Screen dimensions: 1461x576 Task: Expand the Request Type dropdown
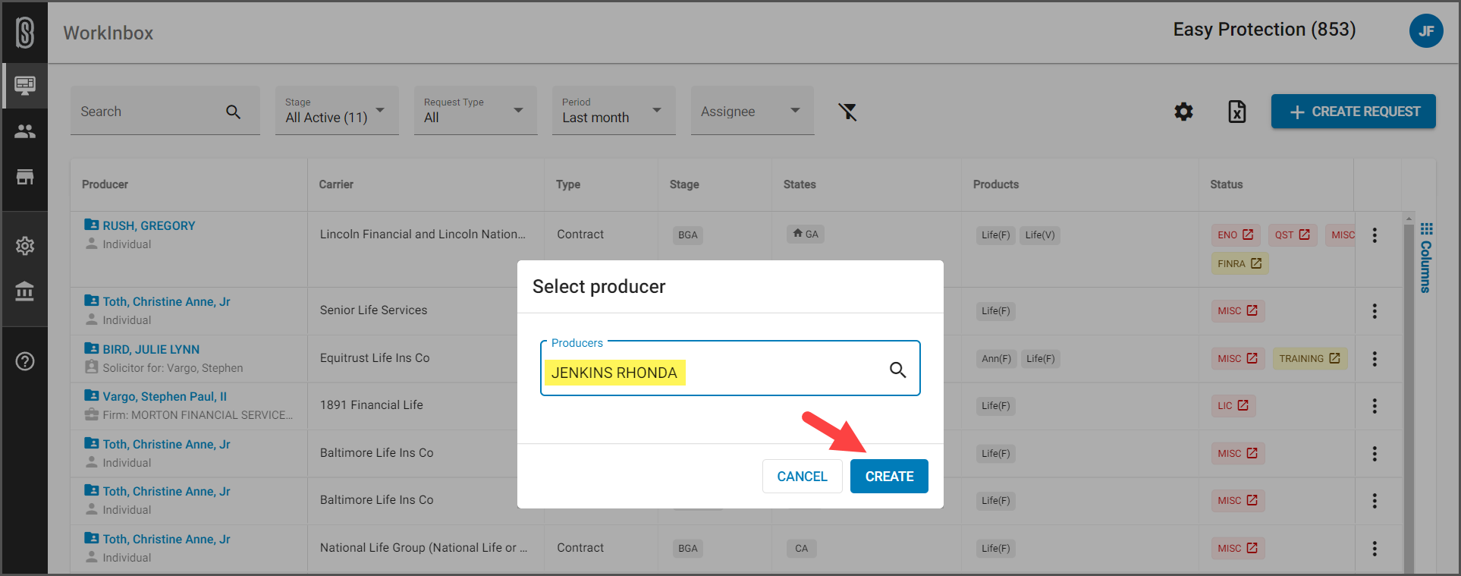click(476, 111)
